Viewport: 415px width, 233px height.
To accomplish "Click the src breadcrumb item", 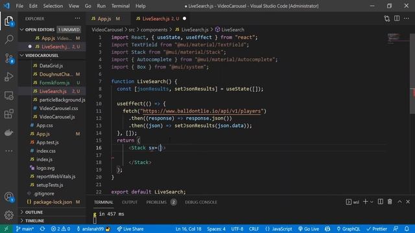I will [x=132, y=30].
